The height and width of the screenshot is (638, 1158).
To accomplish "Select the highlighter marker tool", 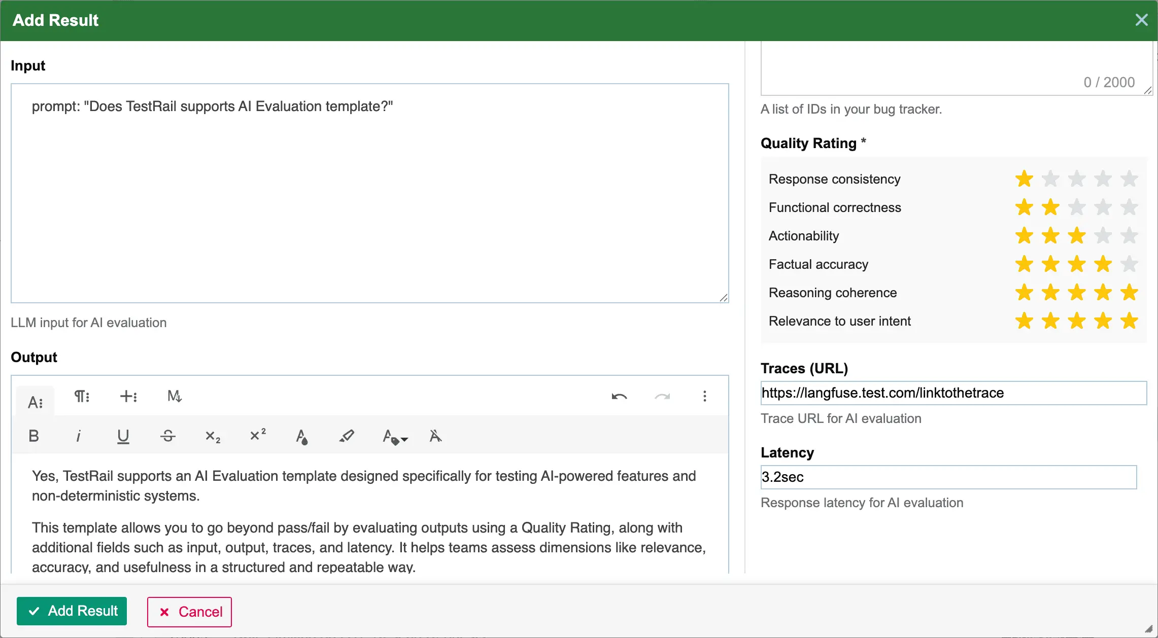I will coord(347,436).
